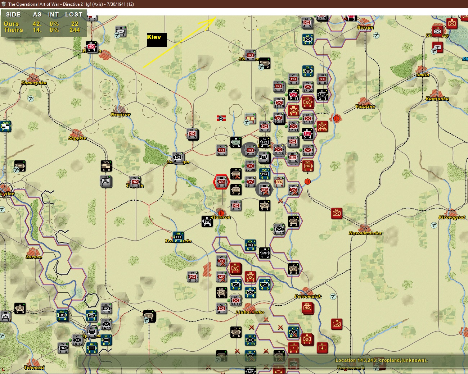Select the red XXX HQ stack below Pervomaisk
Viewport: 468px width, 374px height.
tap(308, 308)
